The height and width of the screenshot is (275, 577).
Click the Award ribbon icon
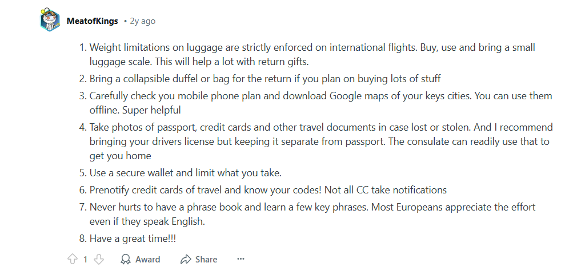point(126,259)
